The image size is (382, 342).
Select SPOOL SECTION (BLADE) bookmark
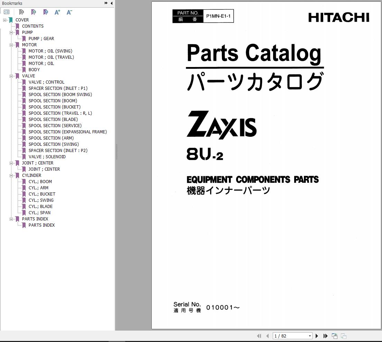pyautogui.click(x=53, y=119)
